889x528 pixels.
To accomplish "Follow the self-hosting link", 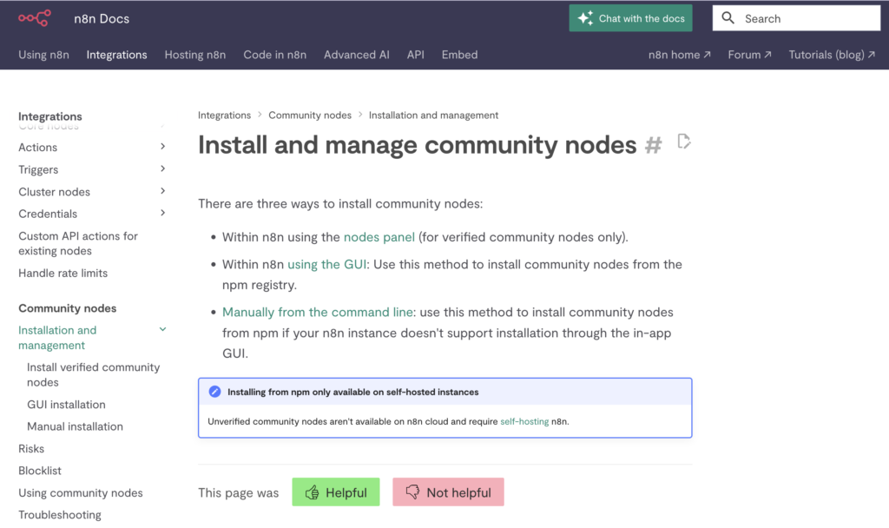I will (524, 421).
